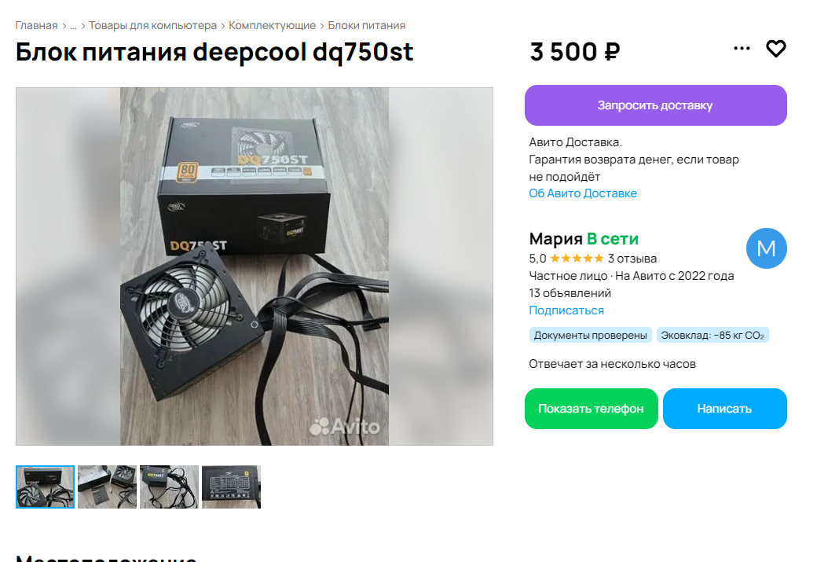Open Блоки питания breadcrumb category
Image resolution: width=817 pixels, height=562 pixels.
tap(366, 25)
